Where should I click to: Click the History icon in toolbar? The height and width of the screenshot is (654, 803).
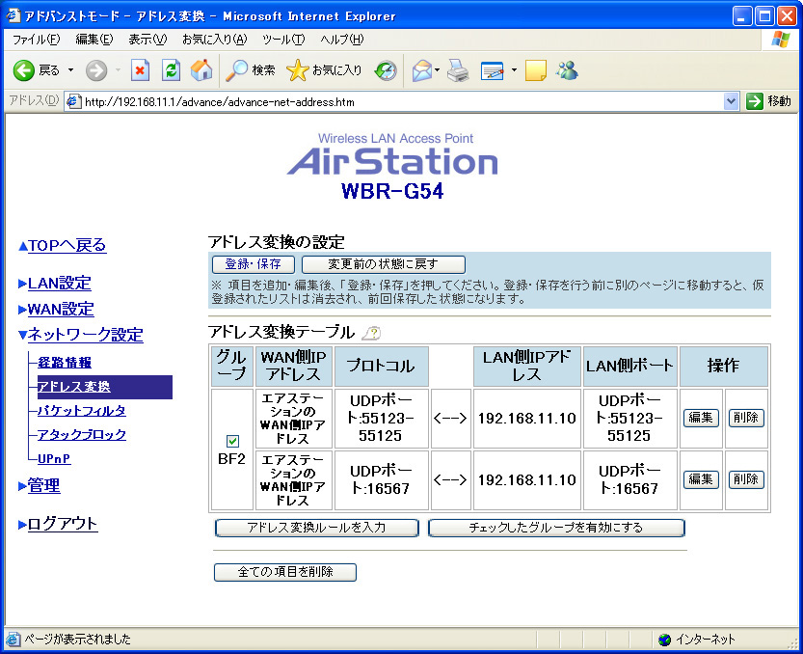tap(386, 70)
